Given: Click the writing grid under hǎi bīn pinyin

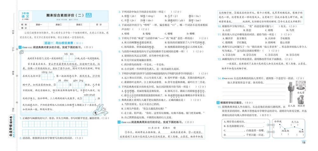Looking at the screenshot, I should coord(69,58).
